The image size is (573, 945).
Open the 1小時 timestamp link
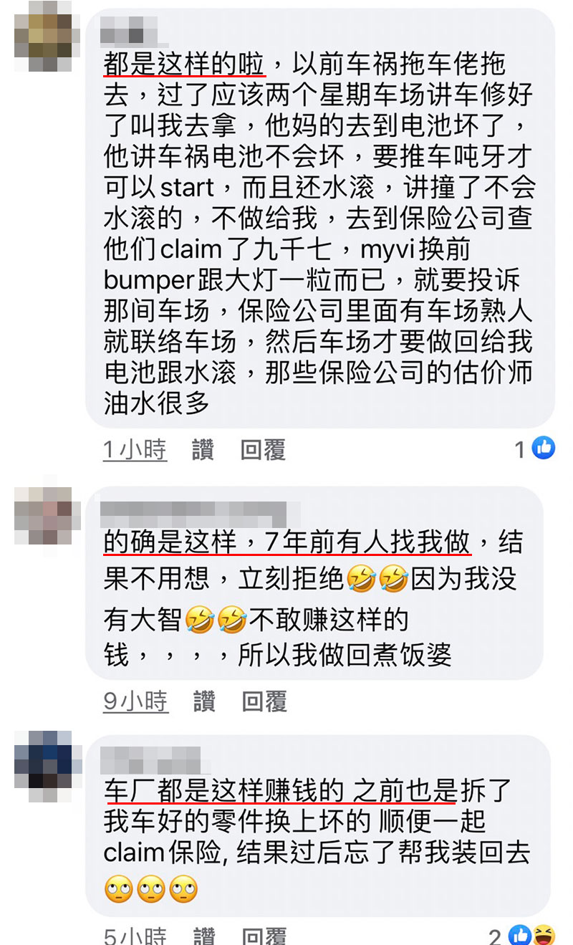135,450
